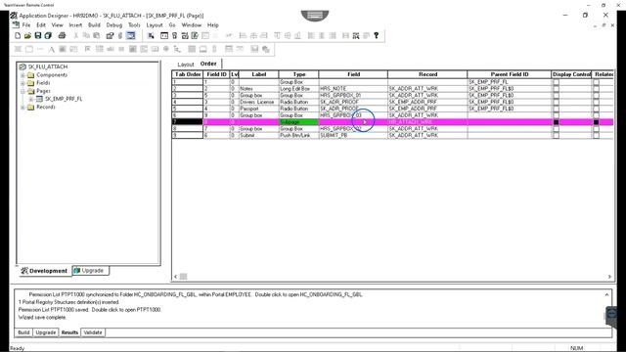Click the output window scroll up arrow
This screenshot has height=352, width=626.
coord(606,294)
